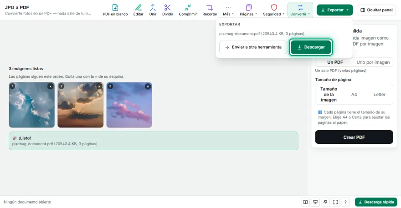Click the ¡Listo! result banner

[x=154, y=141]
